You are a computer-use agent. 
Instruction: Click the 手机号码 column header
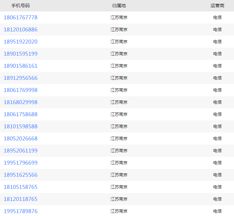(x=21, y=6)
